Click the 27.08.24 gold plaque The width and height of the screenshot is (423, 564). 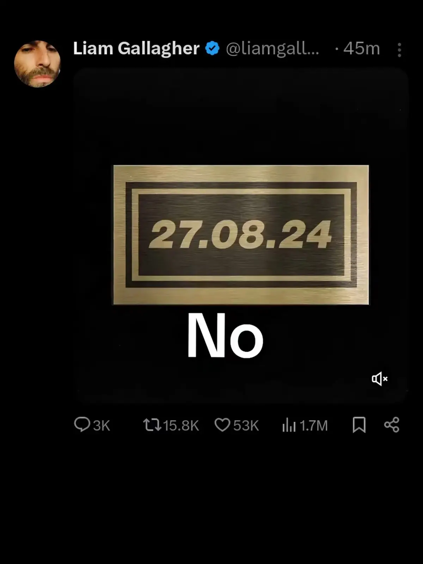tap(241, 235)
